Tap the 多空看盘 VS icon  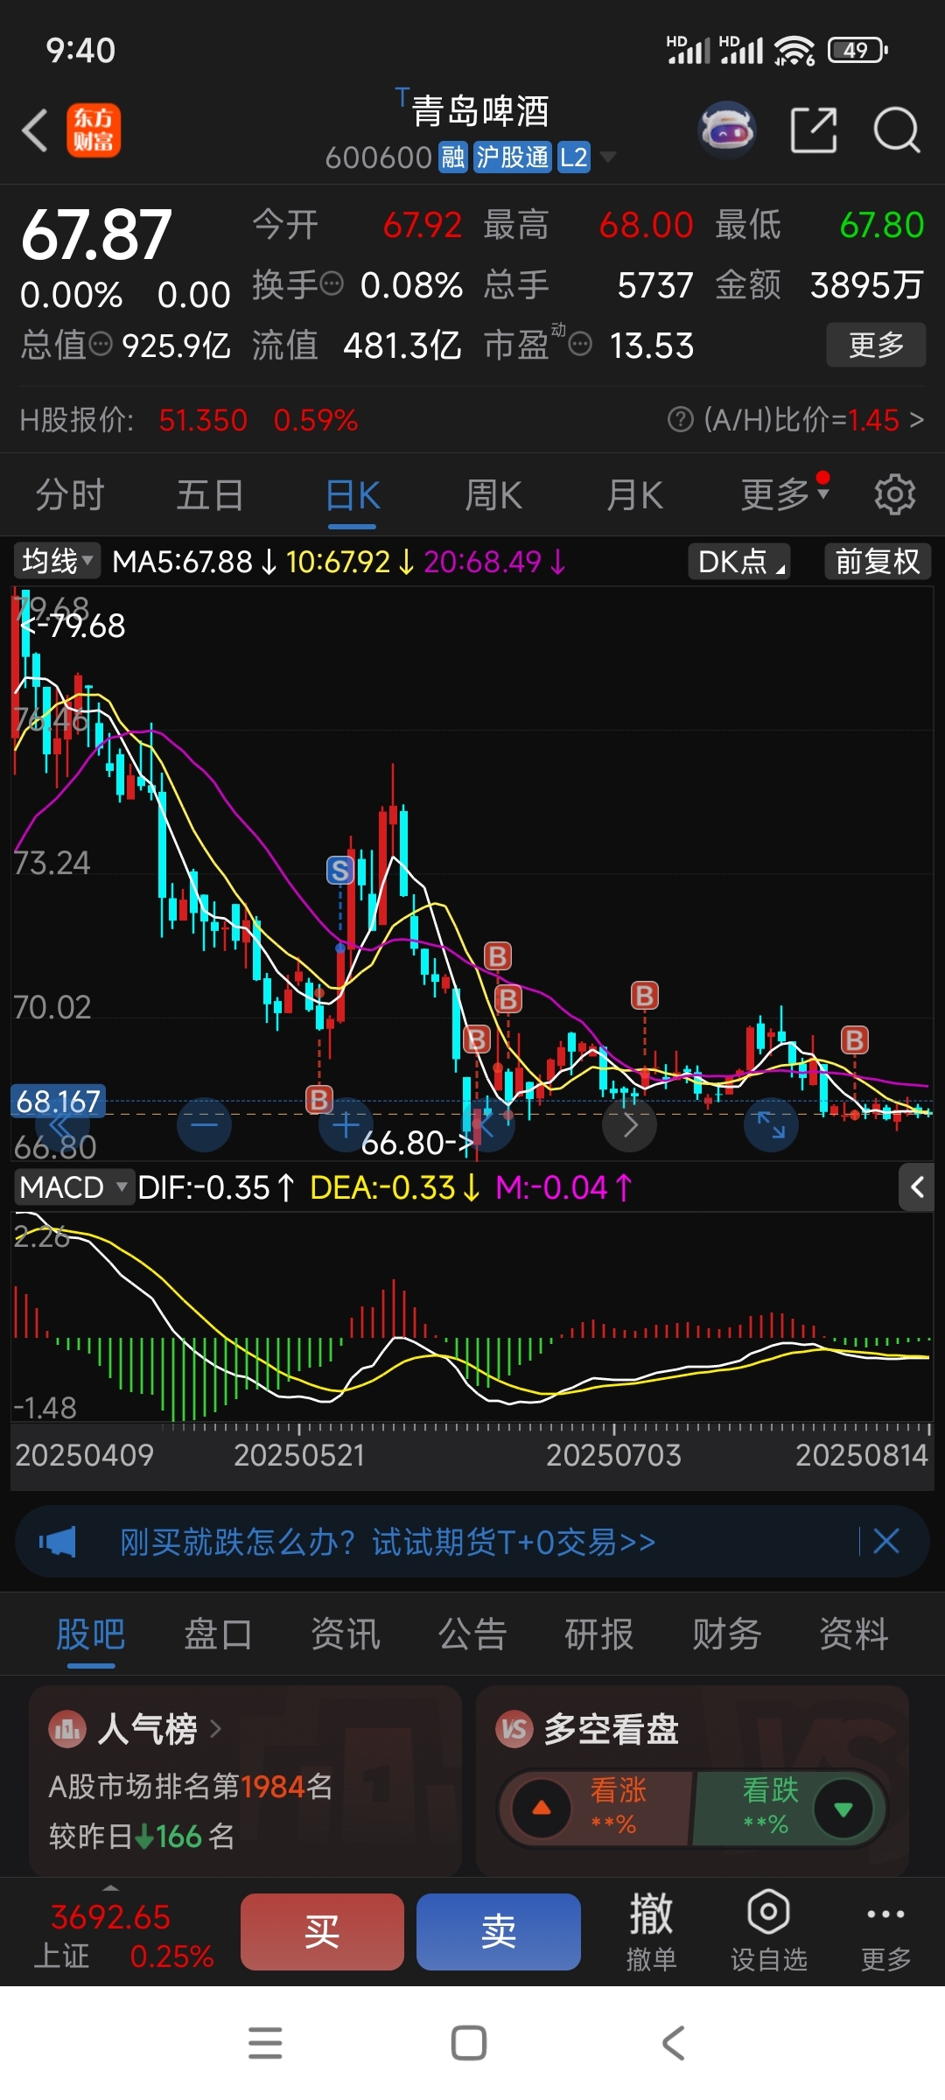(514, 1728)
